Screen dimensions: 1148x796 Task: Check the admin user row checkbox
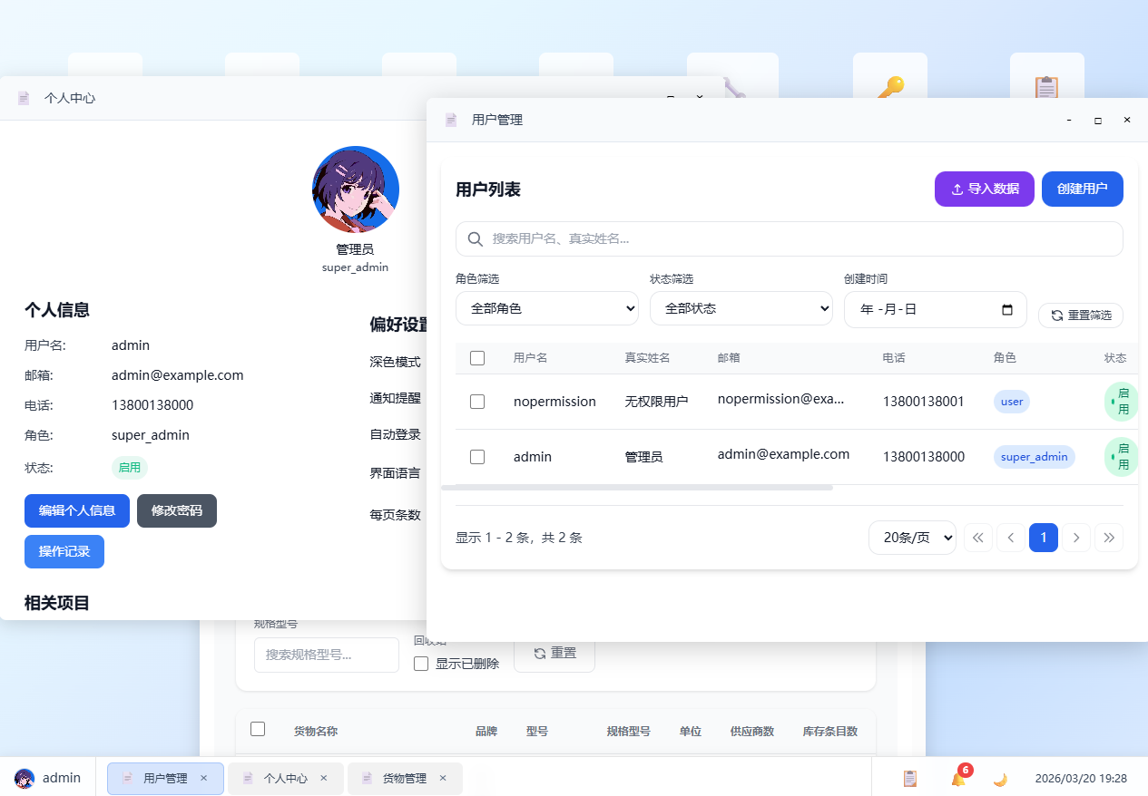point(477,457)
